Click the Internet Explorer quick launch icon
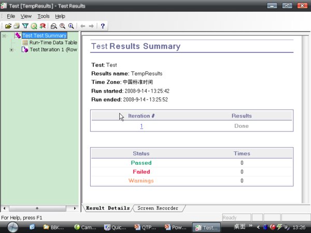Viewport: 311px width, 233px height. [x=32, y=227]
